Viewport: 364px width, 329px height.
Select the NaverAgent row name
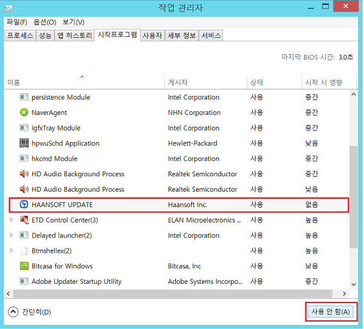click(x=49, y=113)
